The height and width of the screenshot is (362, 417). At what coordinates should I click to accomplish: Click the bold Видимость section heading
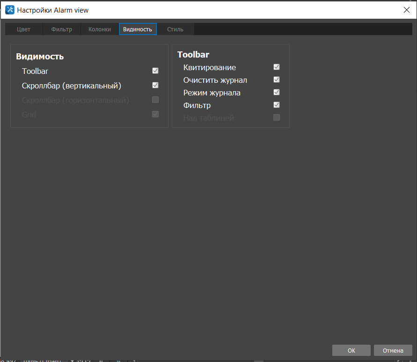click(x=40, y=57)
